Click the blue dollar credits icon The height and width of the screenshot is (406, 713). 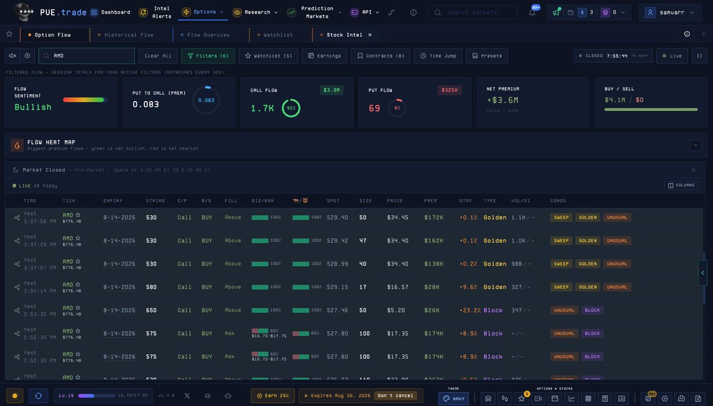[x=582, y=12]
